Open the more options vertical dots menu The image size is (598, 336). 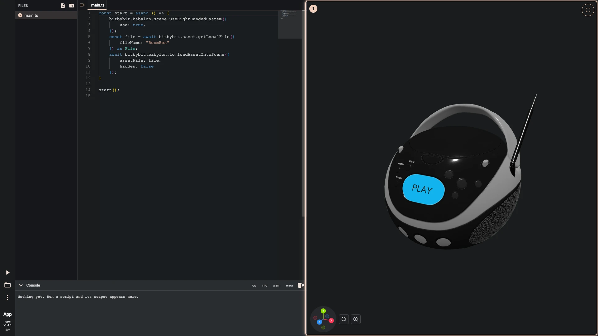pyautogui.click(x=7, y=297)
